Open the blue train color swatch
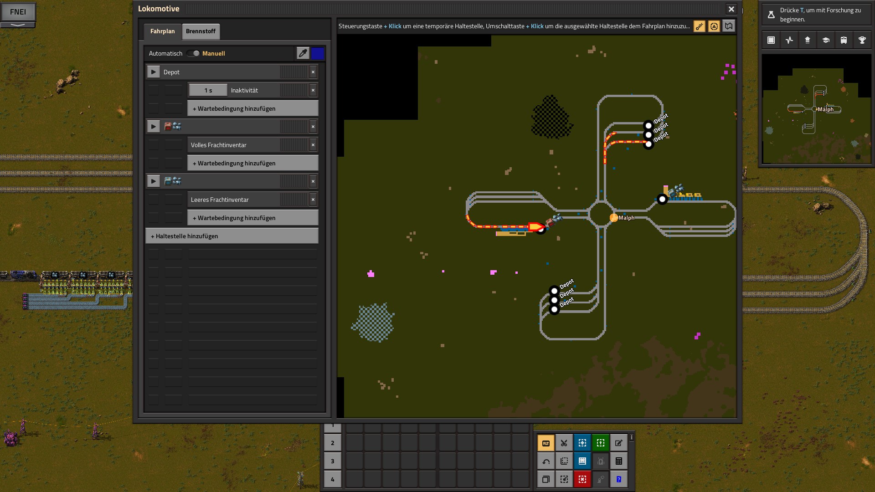 coord(318,53)
